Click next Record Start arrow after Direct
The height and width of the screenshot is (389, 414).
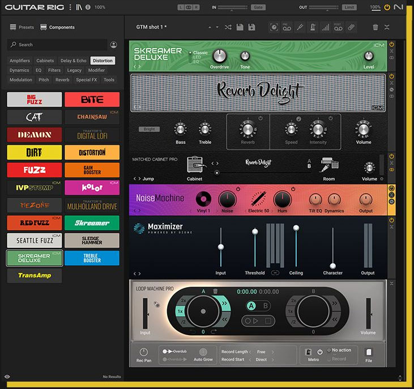pos(273,360)
